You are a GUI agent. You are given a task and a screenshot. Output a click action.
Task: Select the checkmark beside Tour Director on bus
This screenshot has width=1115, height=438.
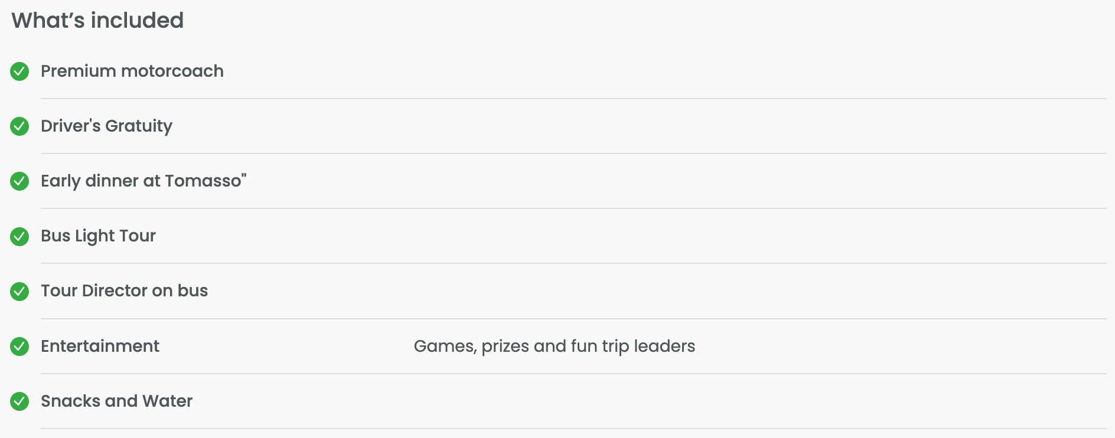coord(19,291)
